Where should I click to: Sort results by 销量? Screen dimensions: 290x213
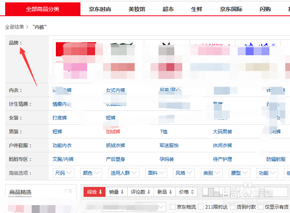pyautogui.click(x=116, y=192)
